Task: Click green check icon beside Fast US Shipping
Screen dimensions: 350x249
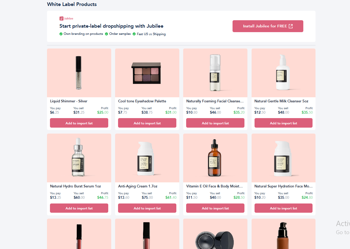Action: (134, 34)
